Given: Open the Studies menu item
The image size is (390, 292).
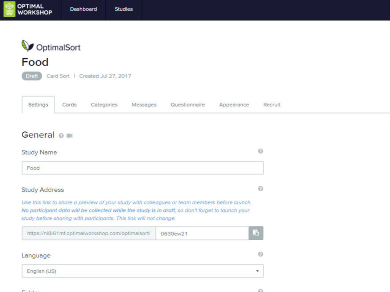Looking at the screenshot, I should coord(124,9).
